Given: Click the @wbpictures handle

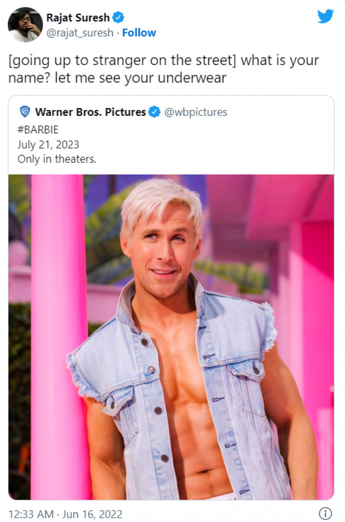Looking at the screenshot, I should pos(196,112).
